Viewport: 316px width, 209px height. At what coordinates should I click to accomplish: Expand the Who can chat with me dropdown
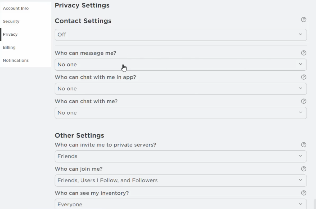(180, 113)
